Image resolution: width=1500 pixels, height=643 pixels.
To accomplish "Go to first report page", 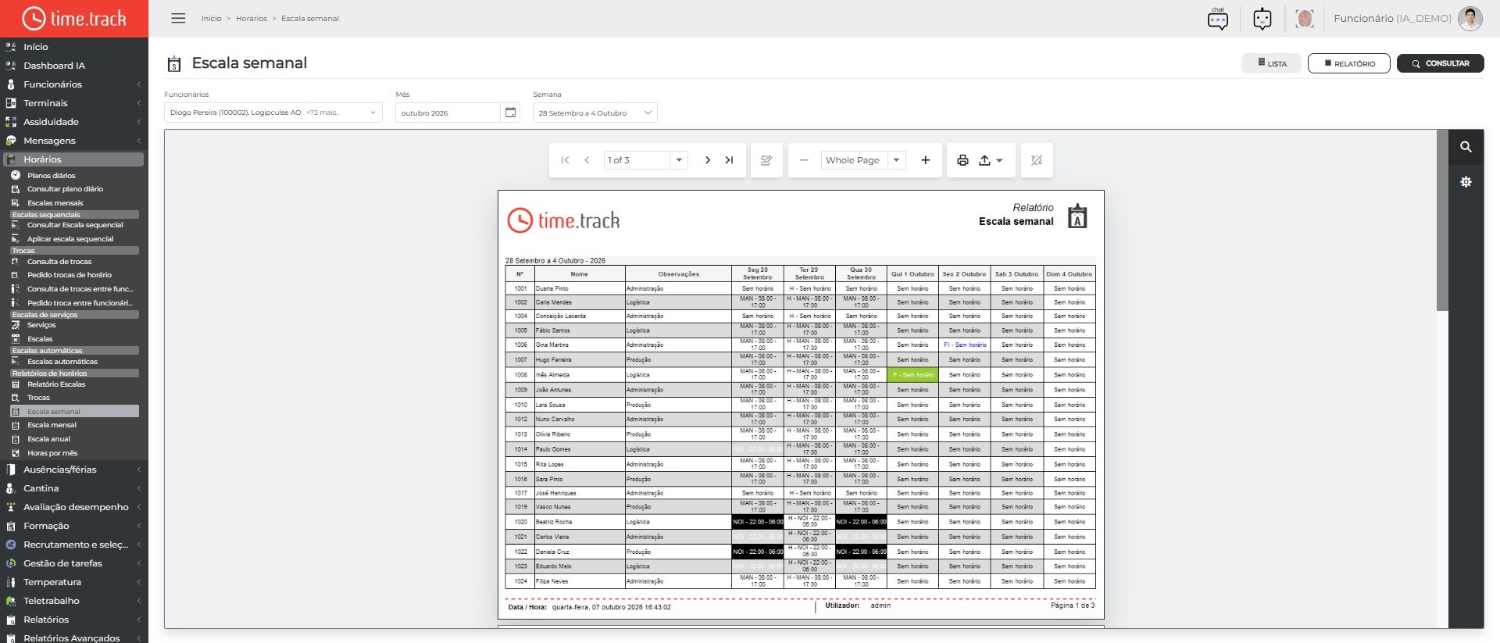I will tap(565, 160).
